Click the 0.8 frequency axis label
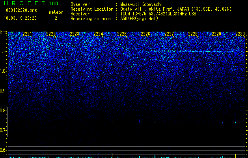This screenshot has height=158, width=248. 4,111
